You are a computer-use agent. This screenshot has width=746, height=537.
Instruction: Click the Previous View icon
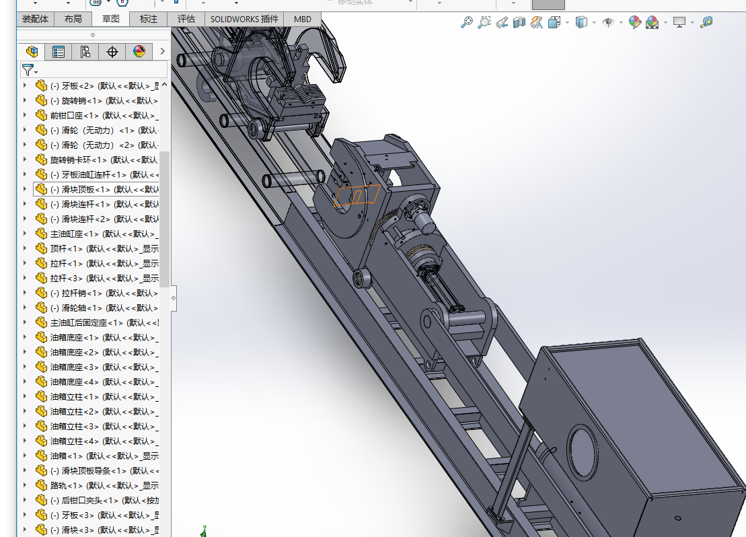502,23
